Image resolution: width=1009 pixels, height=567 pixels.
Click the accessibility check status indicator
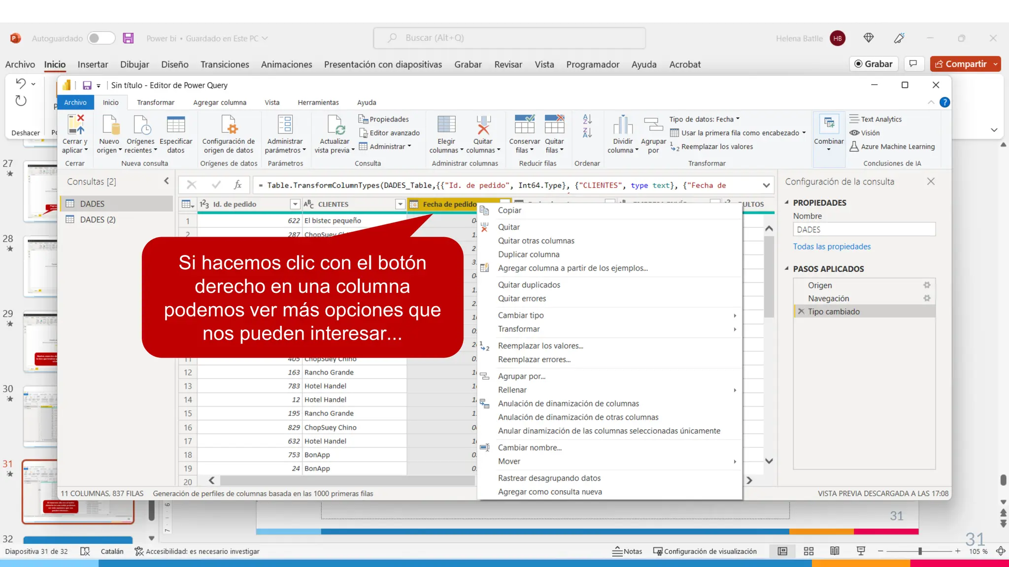coord(197,551)
